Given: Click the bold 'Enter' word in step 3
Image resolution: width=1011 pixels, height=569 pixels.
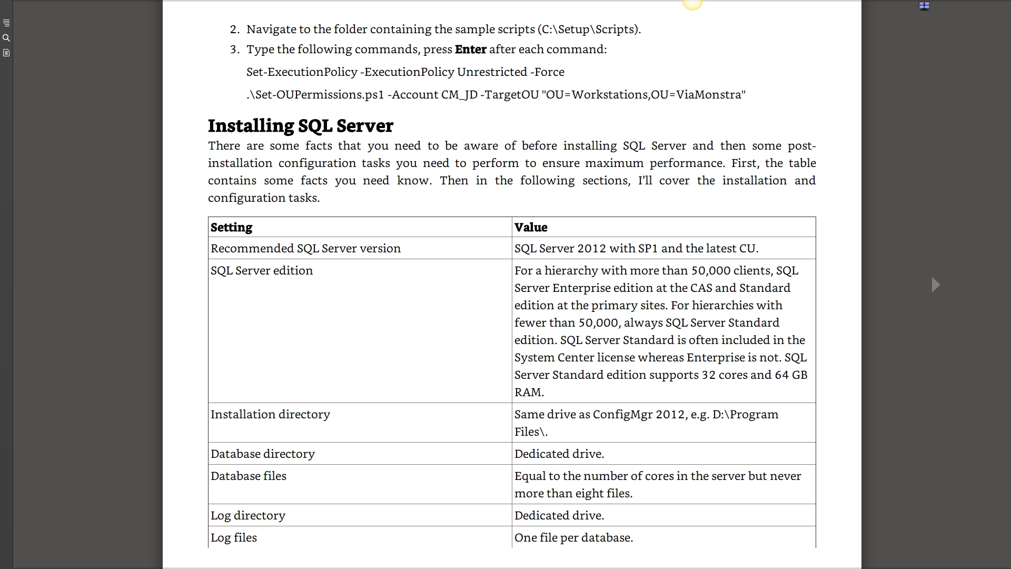Looking at the screenshot, I should [x=470, y=50].
